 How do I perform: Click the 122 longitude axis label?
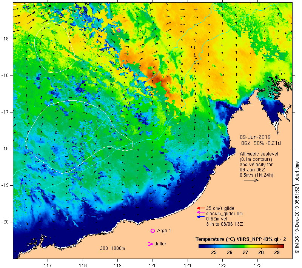(x=223, y=265)
